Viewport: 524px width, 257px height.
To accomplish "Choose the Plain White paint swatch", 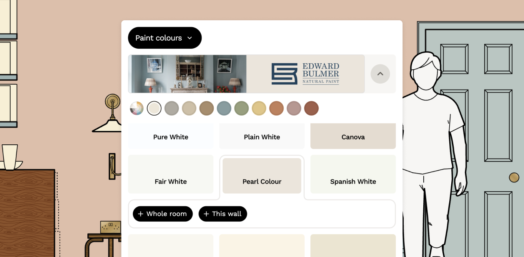I will pos(262,136).
